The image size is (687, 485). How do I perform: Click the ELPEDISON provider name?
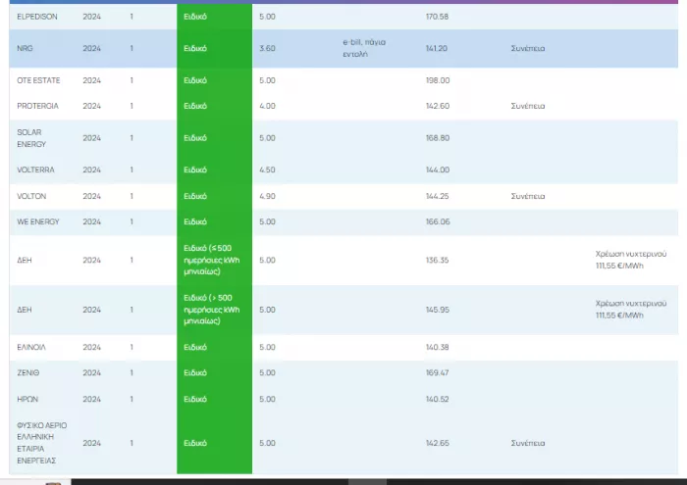pos(37,17)
